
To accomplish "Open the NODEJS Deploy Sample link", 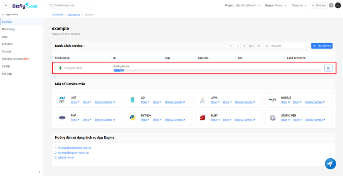I will [x=315, y=102].
